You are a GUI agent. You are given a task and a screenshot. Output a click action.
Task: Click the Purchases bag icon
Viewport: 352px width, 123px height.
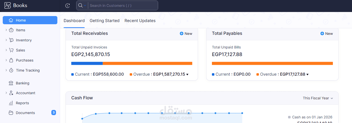coord(11,60)
